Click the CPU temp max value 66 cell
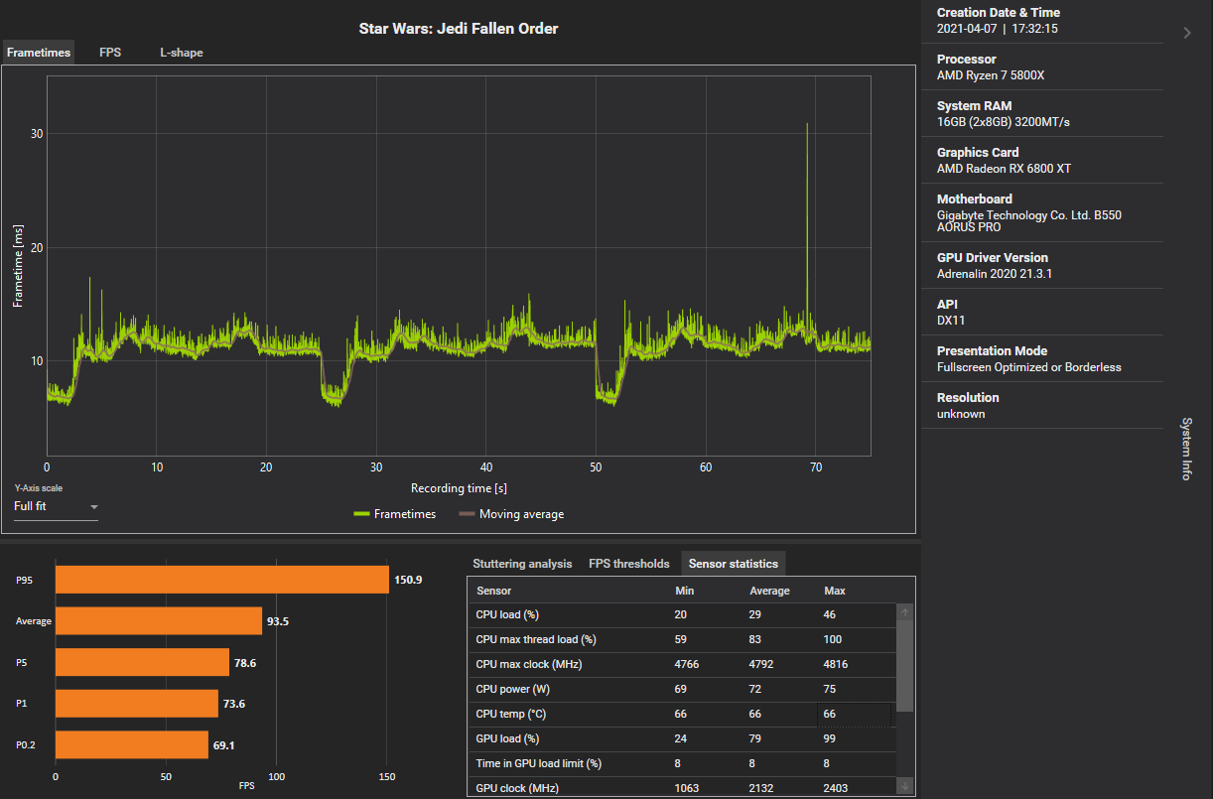This screenshot has height=799, width=1213. 854,715
